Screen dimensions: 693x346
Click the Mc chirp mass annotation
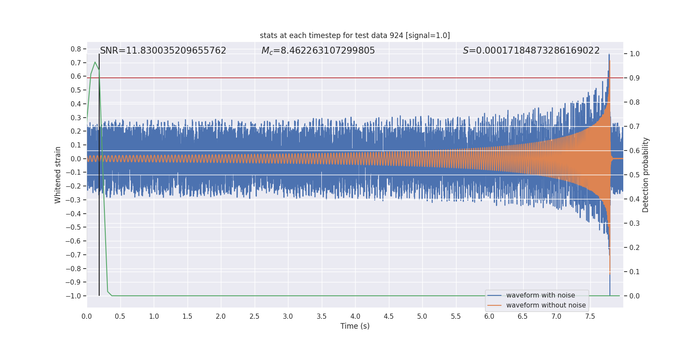(318, 51)
